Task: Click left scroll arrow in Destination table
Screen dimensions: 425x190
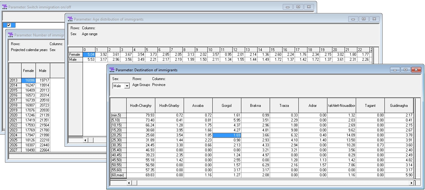Action: pyautogui.click(x=129, y=183)
